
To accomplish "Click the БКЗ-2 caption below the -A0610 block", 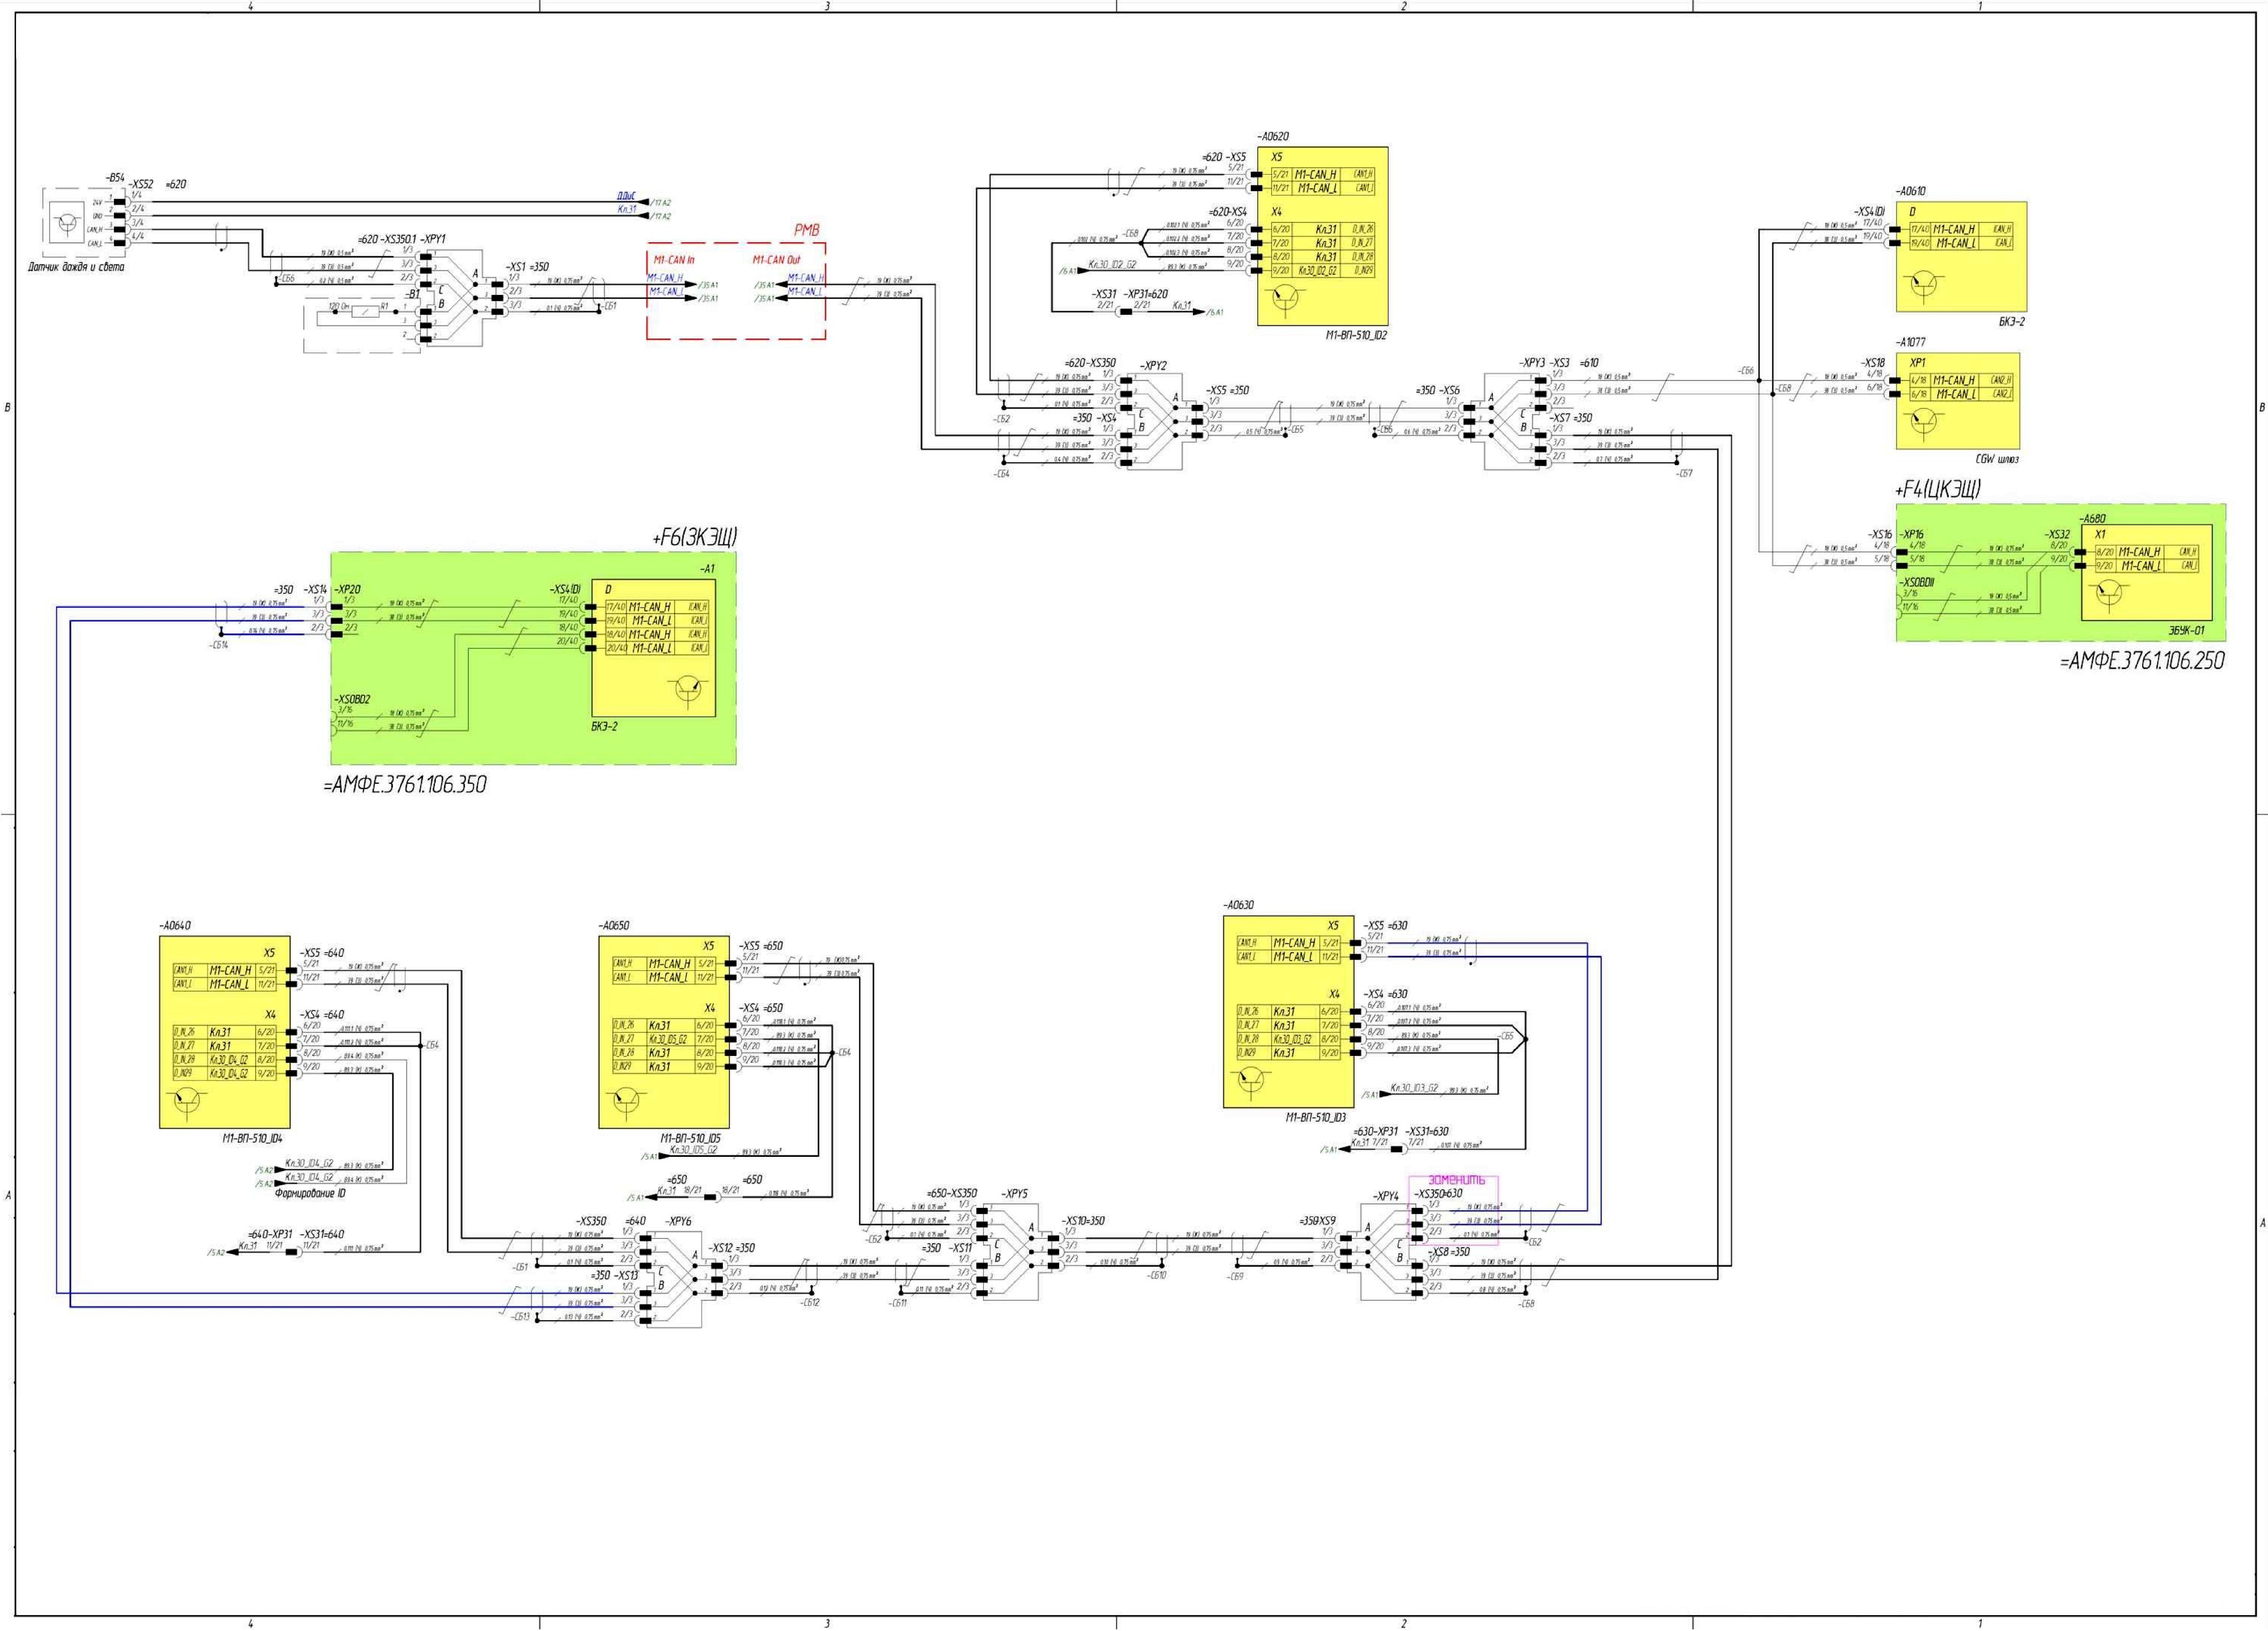I will pyautogui.click(x=2012, y=322).
